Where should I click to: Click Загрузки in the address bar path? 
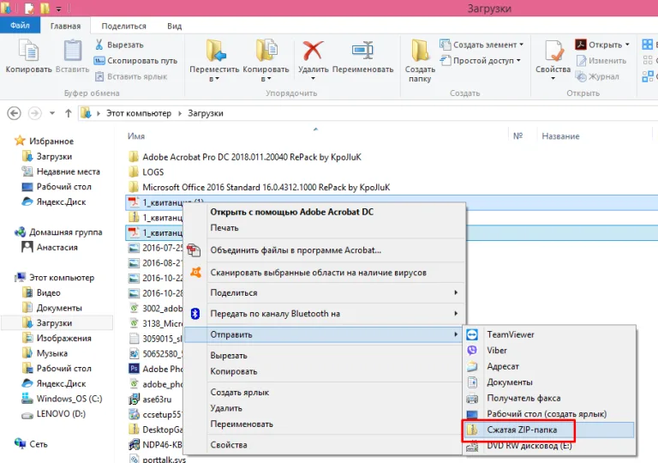coord(206,113)
